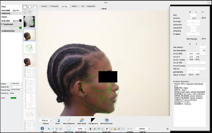Click the expansion input field

point(193,28)
